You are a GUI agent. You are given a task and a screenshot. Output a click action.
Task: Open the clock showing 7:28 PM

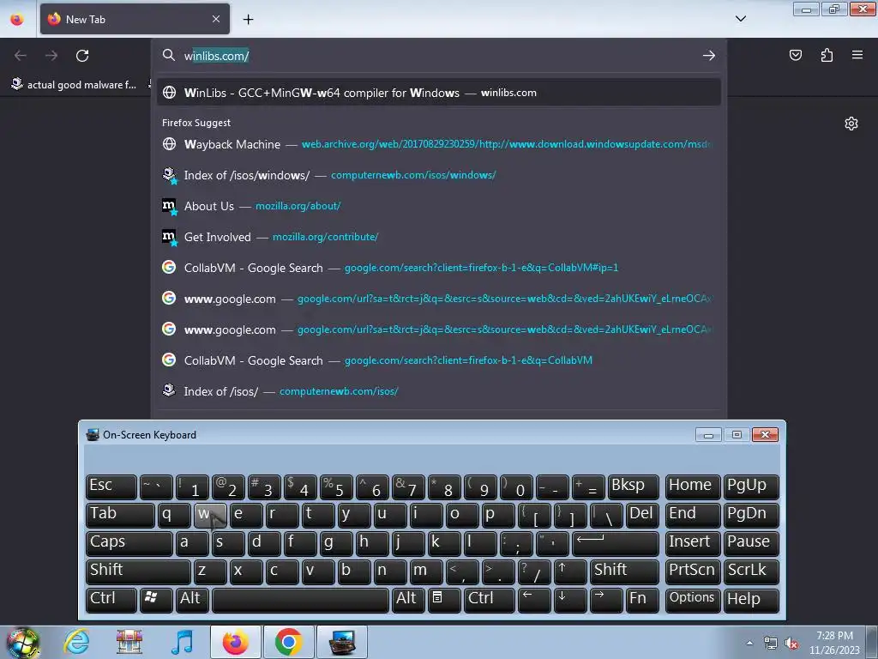834,643
